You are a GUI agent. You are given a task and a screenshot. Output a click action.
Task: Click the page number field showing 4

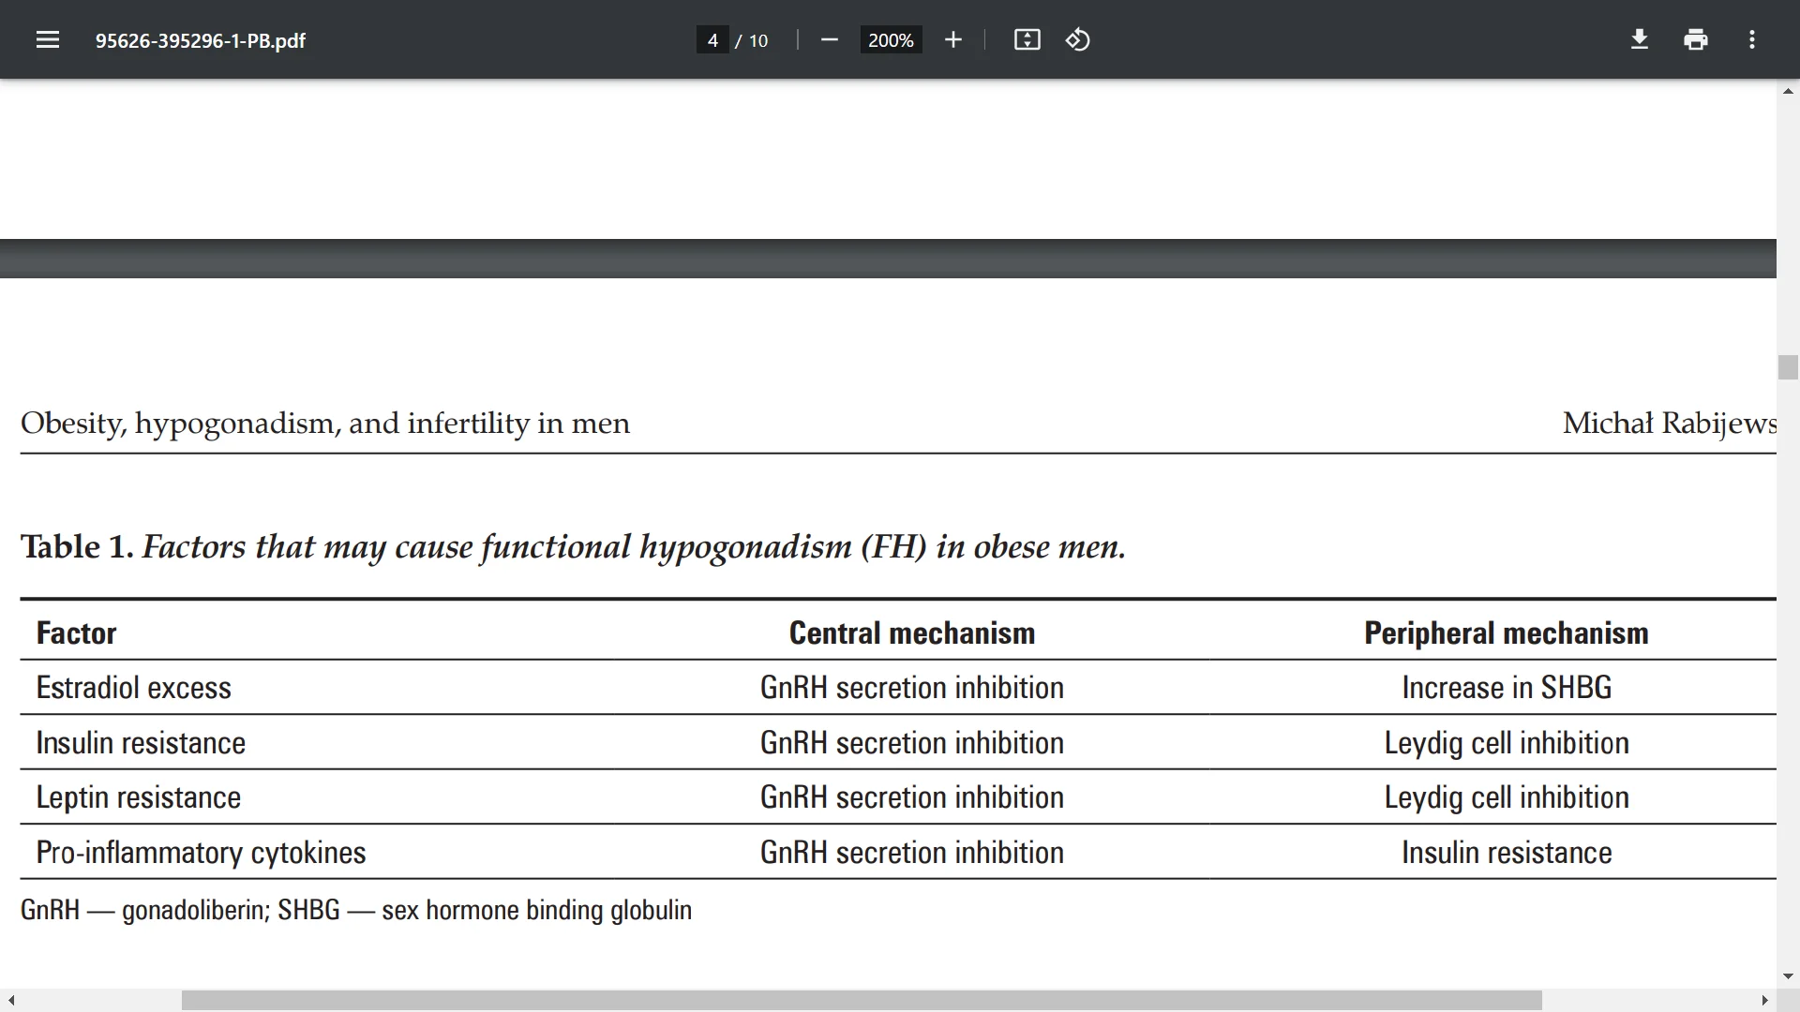(x=712, y=39)
